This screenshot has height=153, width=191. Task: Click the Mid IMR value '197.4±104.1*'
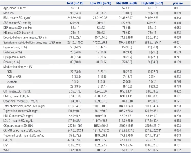pyautogui.click(x=127, y=42)
